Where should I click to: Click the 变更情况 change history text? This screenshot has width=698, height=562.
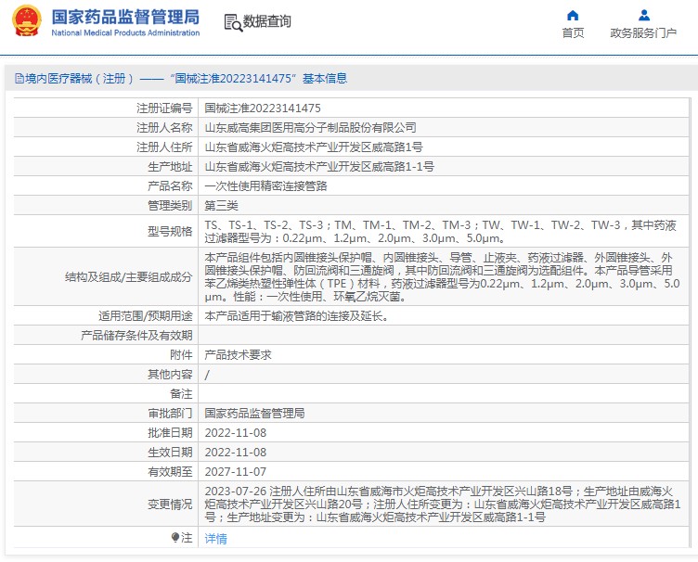point(443,505)
